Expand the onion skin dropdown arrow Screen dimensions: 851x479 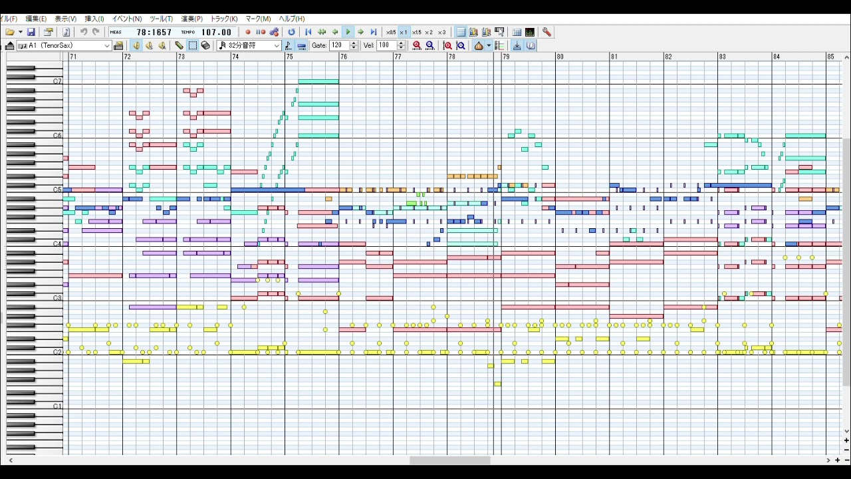click(489, 45)
